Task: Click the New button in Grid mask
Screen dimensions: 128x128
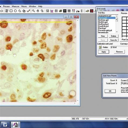Action: [x=103, y=36]
